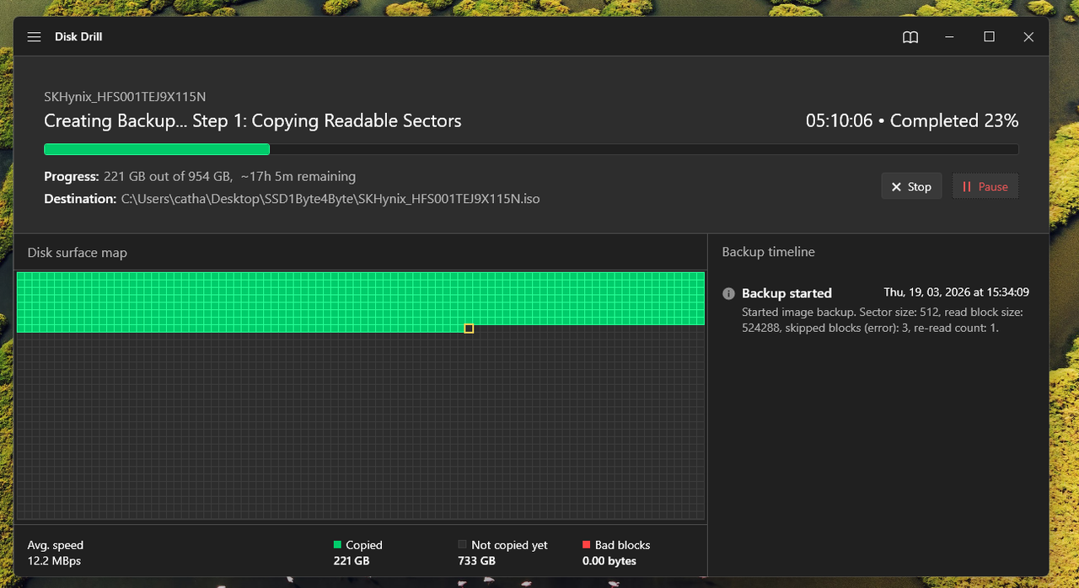
Task: Click the 'Disk surface map' heading
Action: [78, 253]
